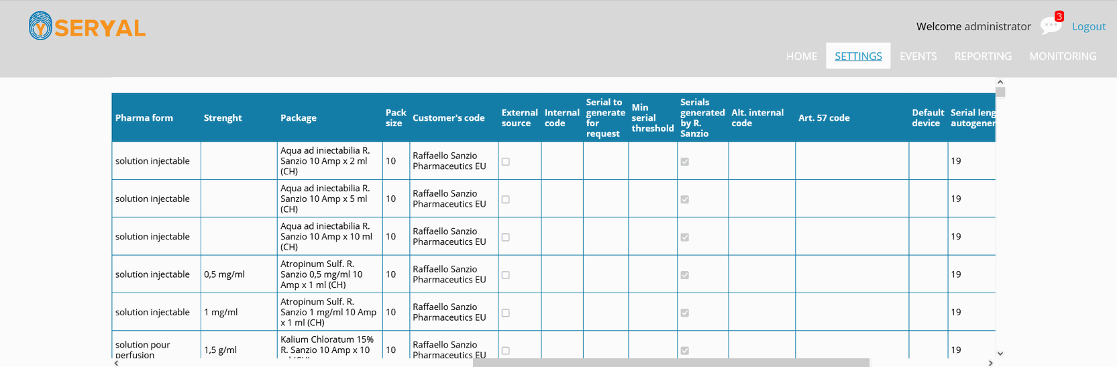Select Aqua ad iniectabilia 10 Amp x 5 ml cell
Screen dimensions: 1117x367
[329, 199]
